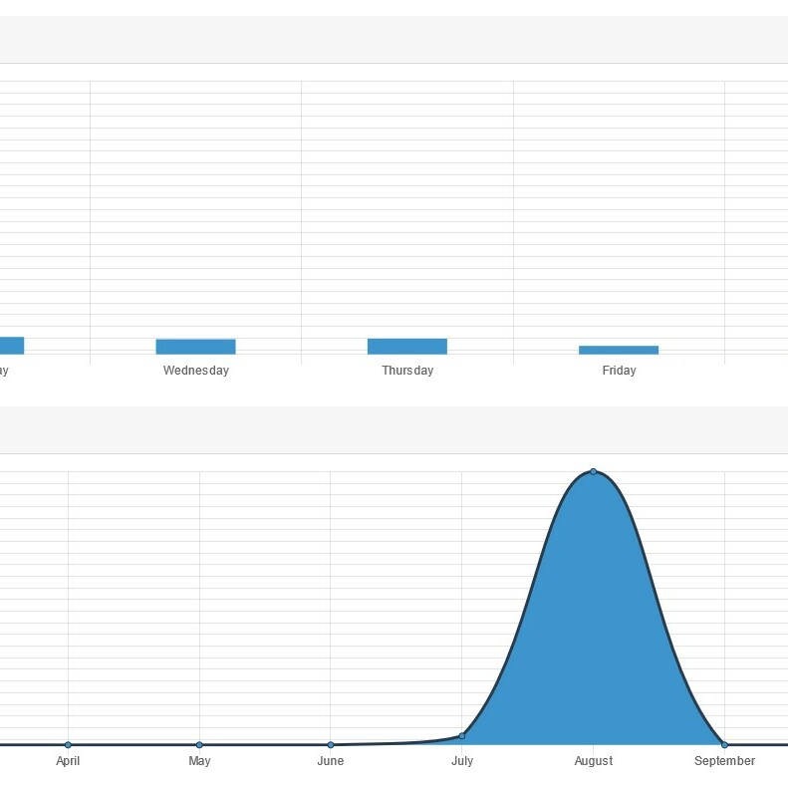Click the Thursday axis label

[407, 371]
